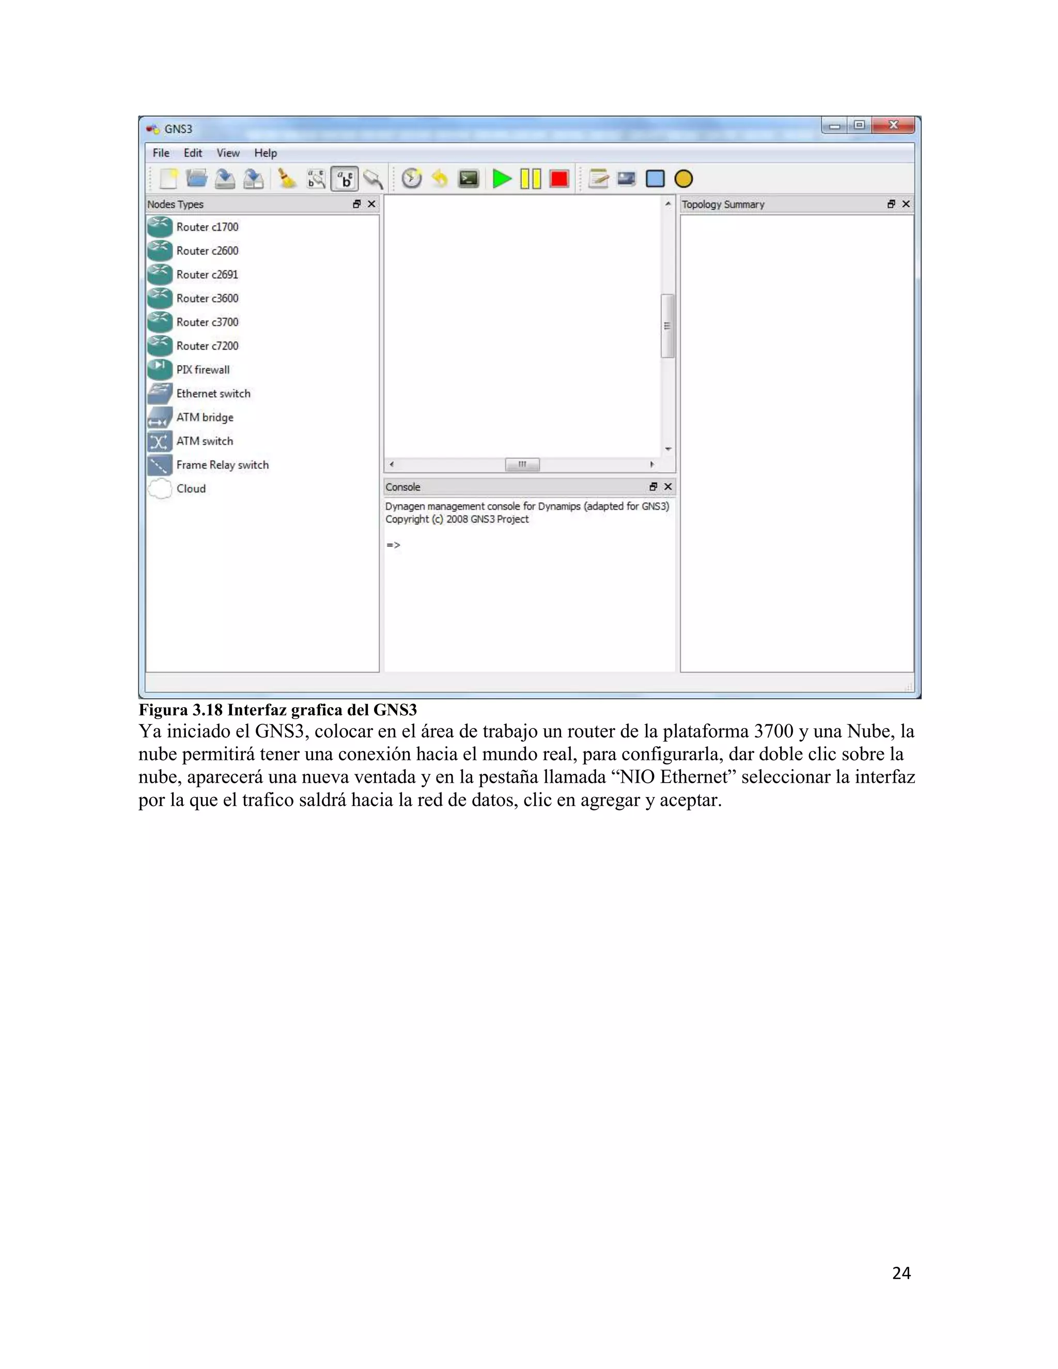This screenshot has height=1369, width=1058.
Task: Float the Topology Summary panel
Action: [x=891, y=205]
